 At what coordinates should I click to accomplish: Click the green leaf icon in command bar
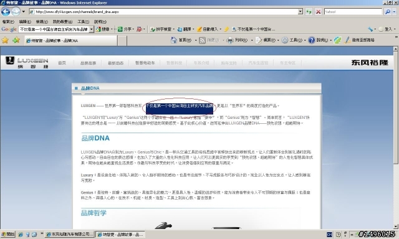337,40
